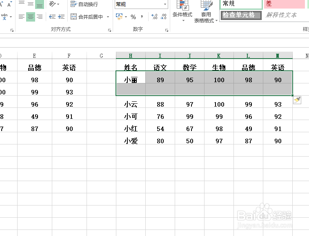This screenshot has height=236, width=309.
Task: Decrease font size with the small A
Action: [x=9, y=4]
